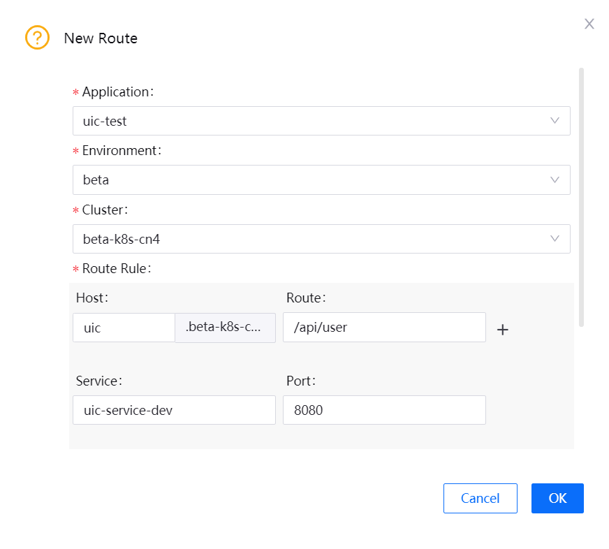Open the beta-k8s-cn4 cluster selector
609x549 pixels.
(307, 239)
